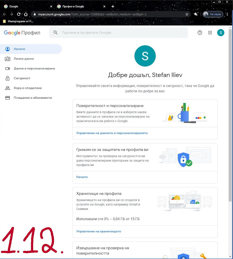The height and width of the screenshot is (259, 233).
Task: Open the account avatar 'S' in header
Action: click(x=221, y=33)
